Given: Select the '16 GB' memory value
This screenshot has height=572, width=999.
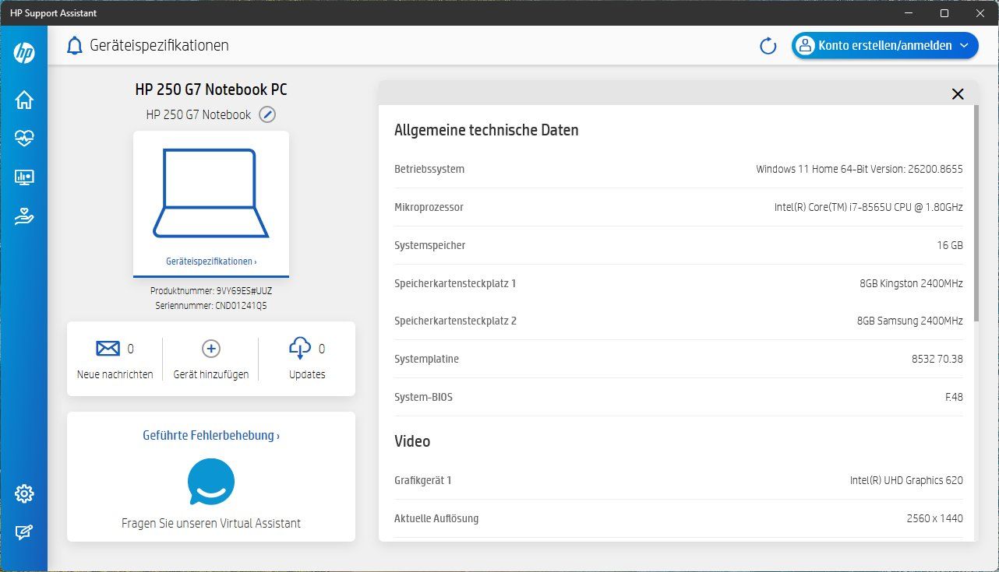Looking at the screenshot, I should (x=950, y=245).
